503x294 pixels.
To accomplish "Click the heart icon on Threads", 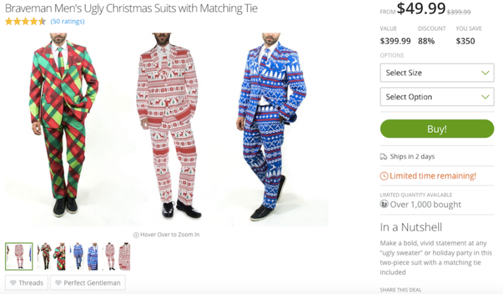I will pos(13,283).
